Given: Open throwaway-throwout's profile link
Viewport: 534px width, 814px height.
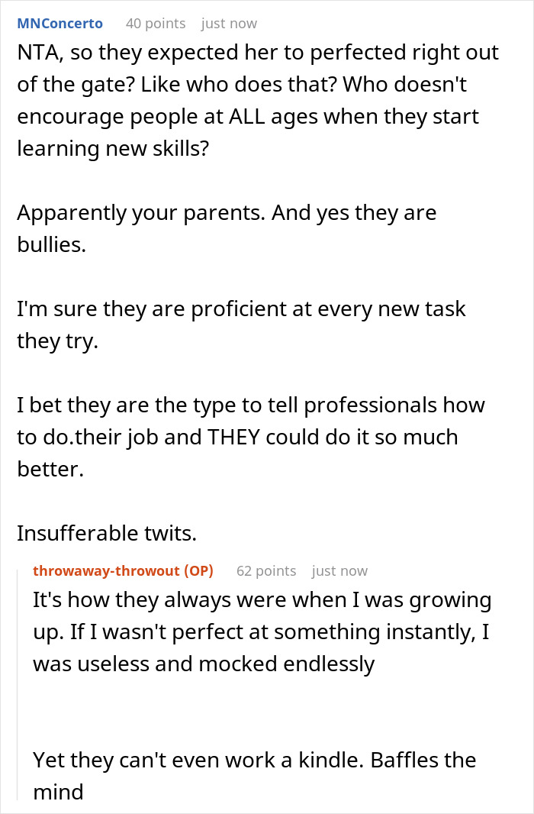Looking at the screenshot, I should pyautogui.click(x=108, y=570).
